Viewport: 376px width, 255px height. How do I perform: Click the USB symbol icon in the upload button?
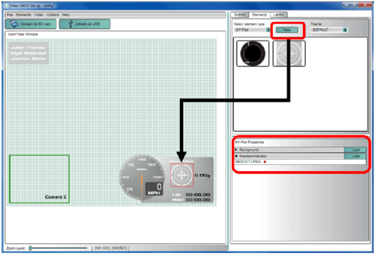70,24
